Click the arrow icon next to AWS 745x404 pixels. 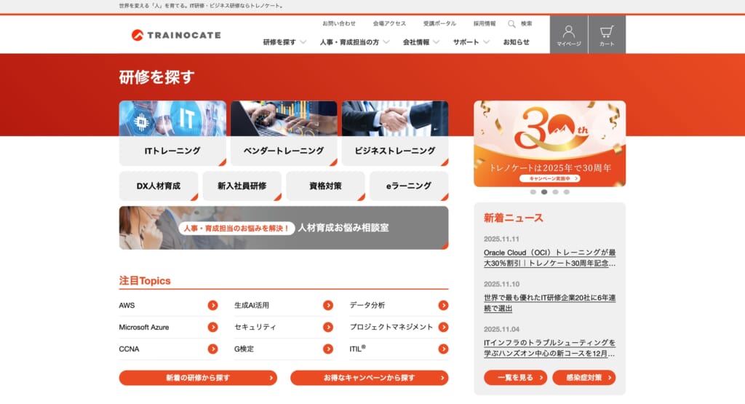tap(213, 305)
